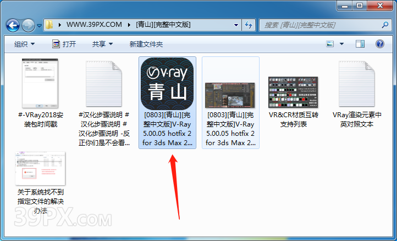Viewport: 397px width, 241px height.
Task: Click 新建文件夹 button
Action: tap(146, 44)
